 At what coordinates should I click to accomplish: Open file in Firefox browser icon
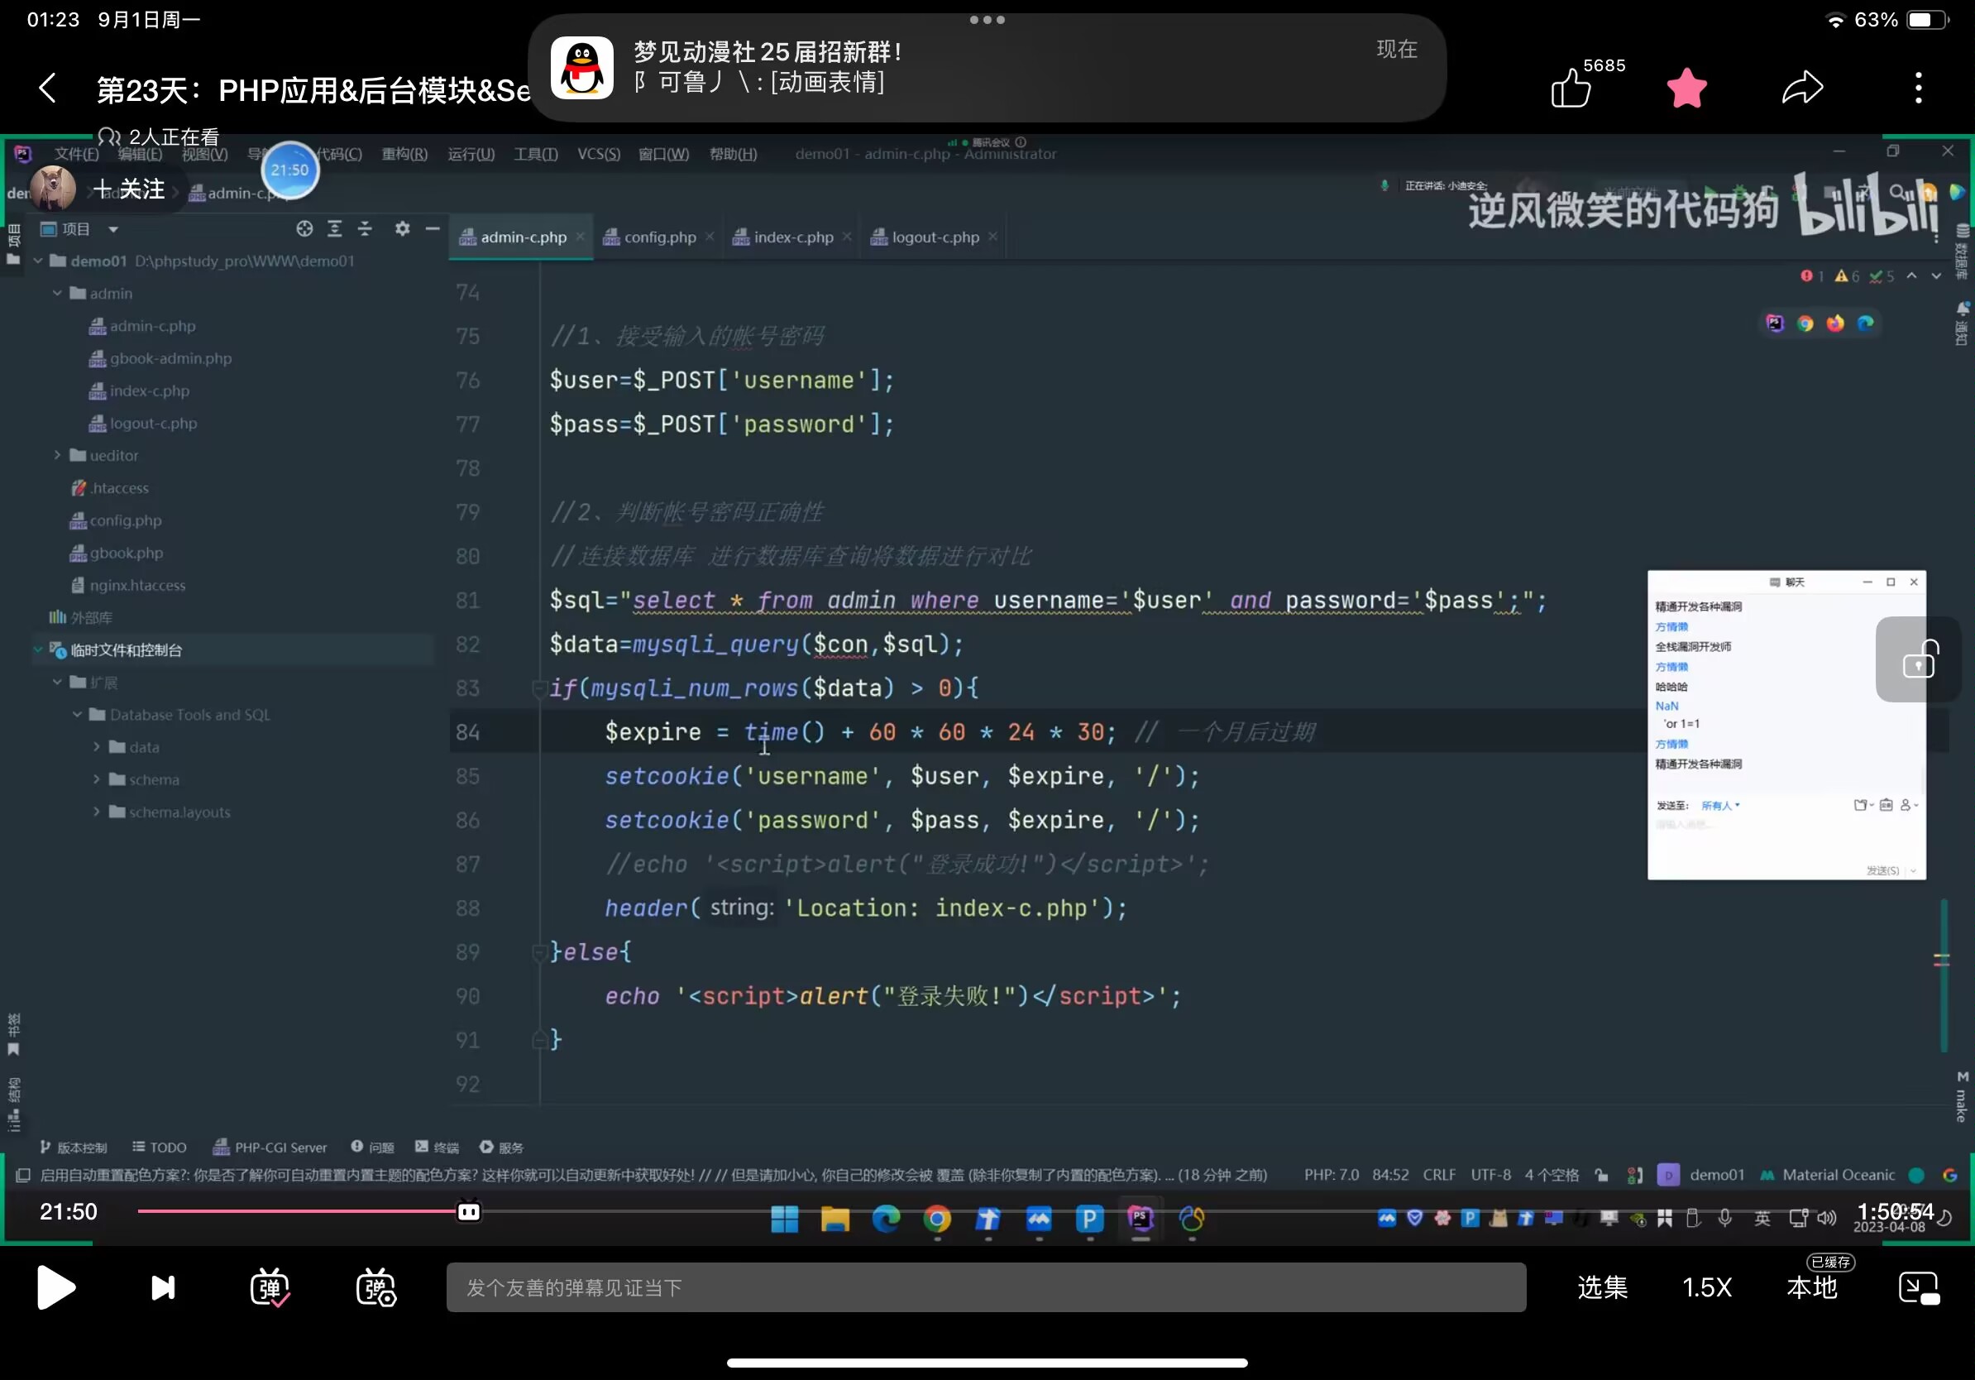(1834, 323)
